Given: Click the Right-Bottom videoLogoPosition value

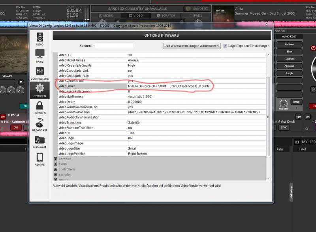Looking at the screenshot, I should point(137,154).
